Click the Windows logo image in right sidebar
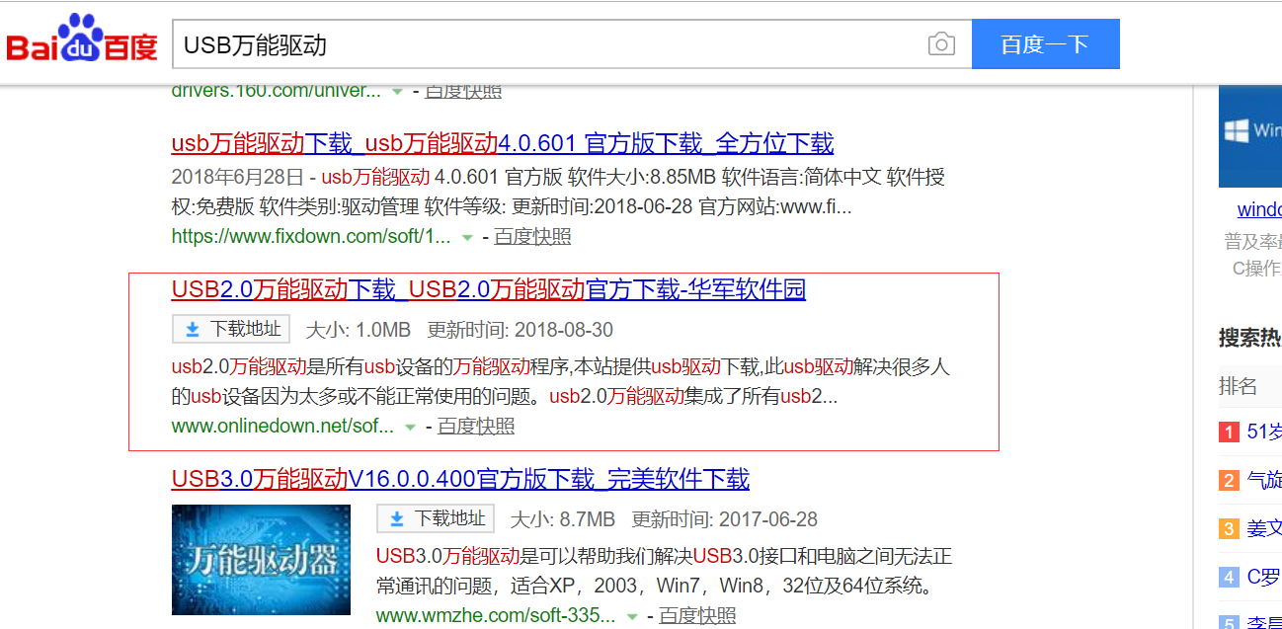Viewport: 1282px width, 629px height. (1249, 136)
